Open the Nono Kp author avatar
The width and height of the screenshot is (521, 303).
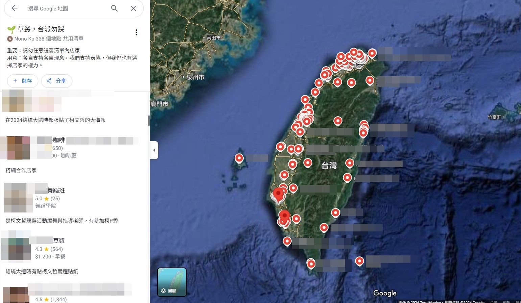pyautogui.click(x=10, y=39)
